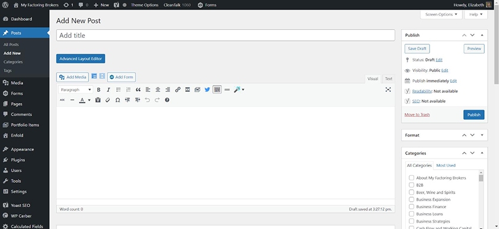Expand the Format panel toggle arrow
Screen dimensions: 499x229
point(482,135)
